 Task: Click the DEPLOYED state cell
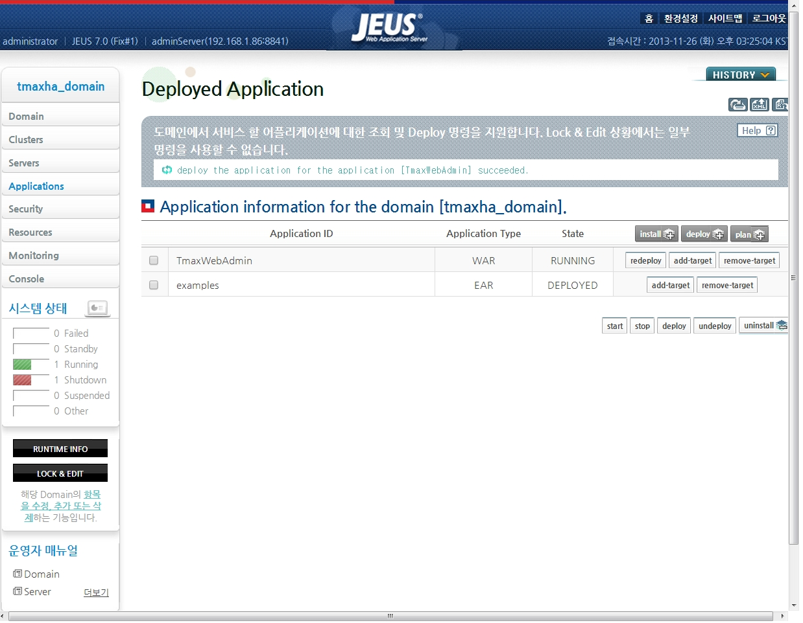573,285
